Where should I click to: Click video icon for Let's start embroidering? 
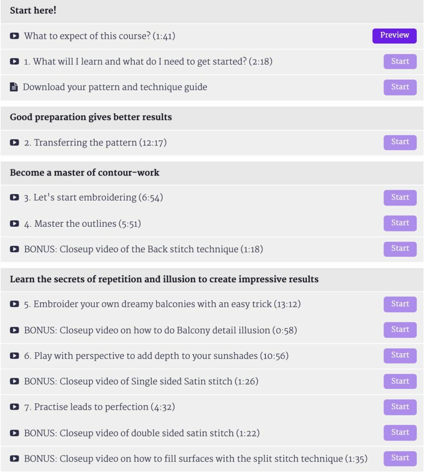pos(14,197)
